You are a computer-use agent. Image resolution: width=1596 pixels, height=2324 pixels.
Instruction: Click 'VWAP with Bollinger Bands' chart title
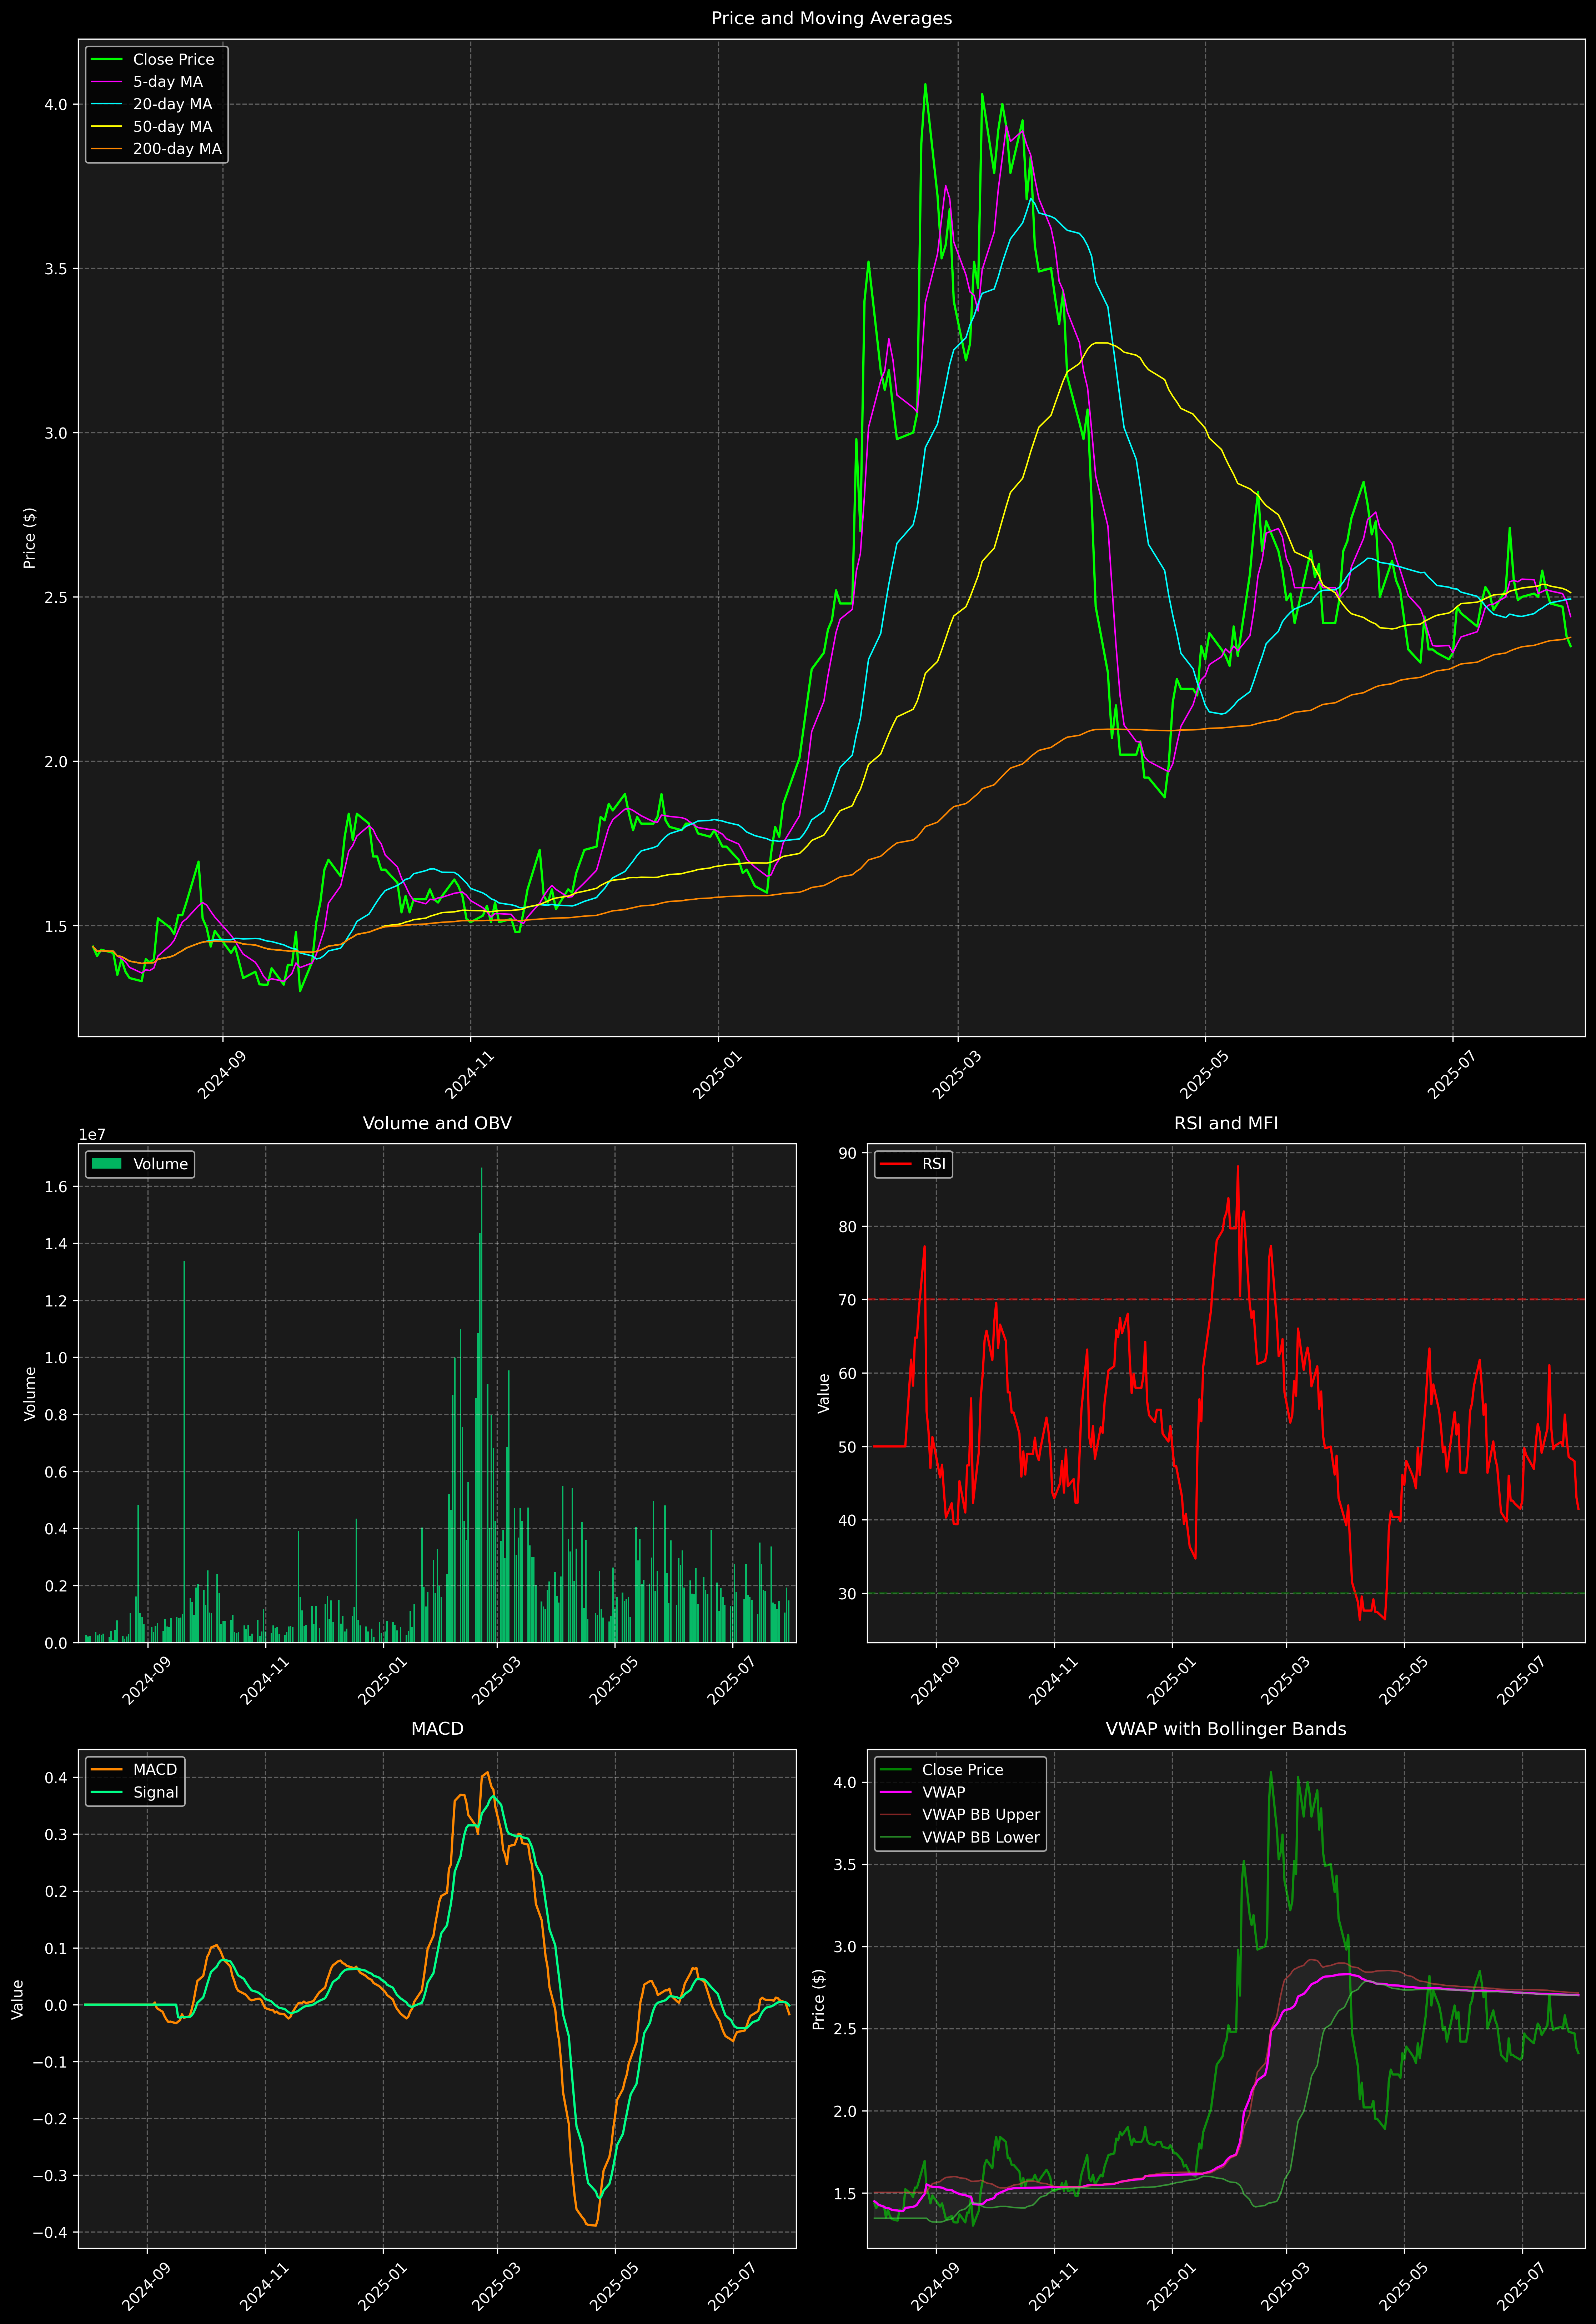(x=1226, y=1729)
